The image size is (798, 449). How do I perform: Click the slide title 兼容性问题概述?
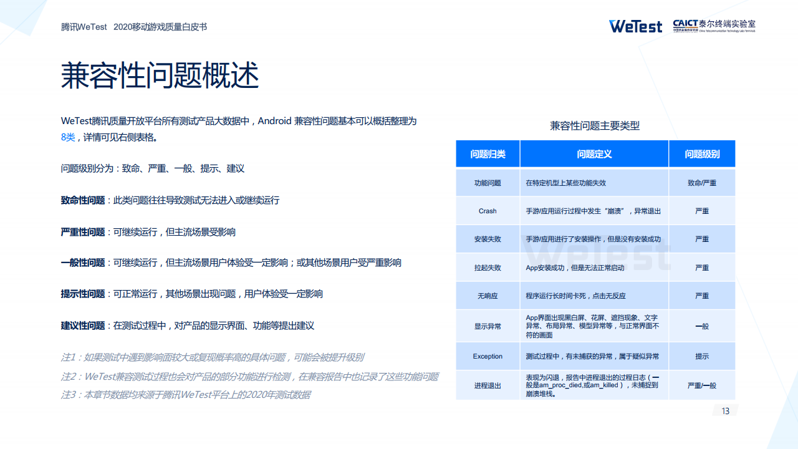click(x=160, y=77)
